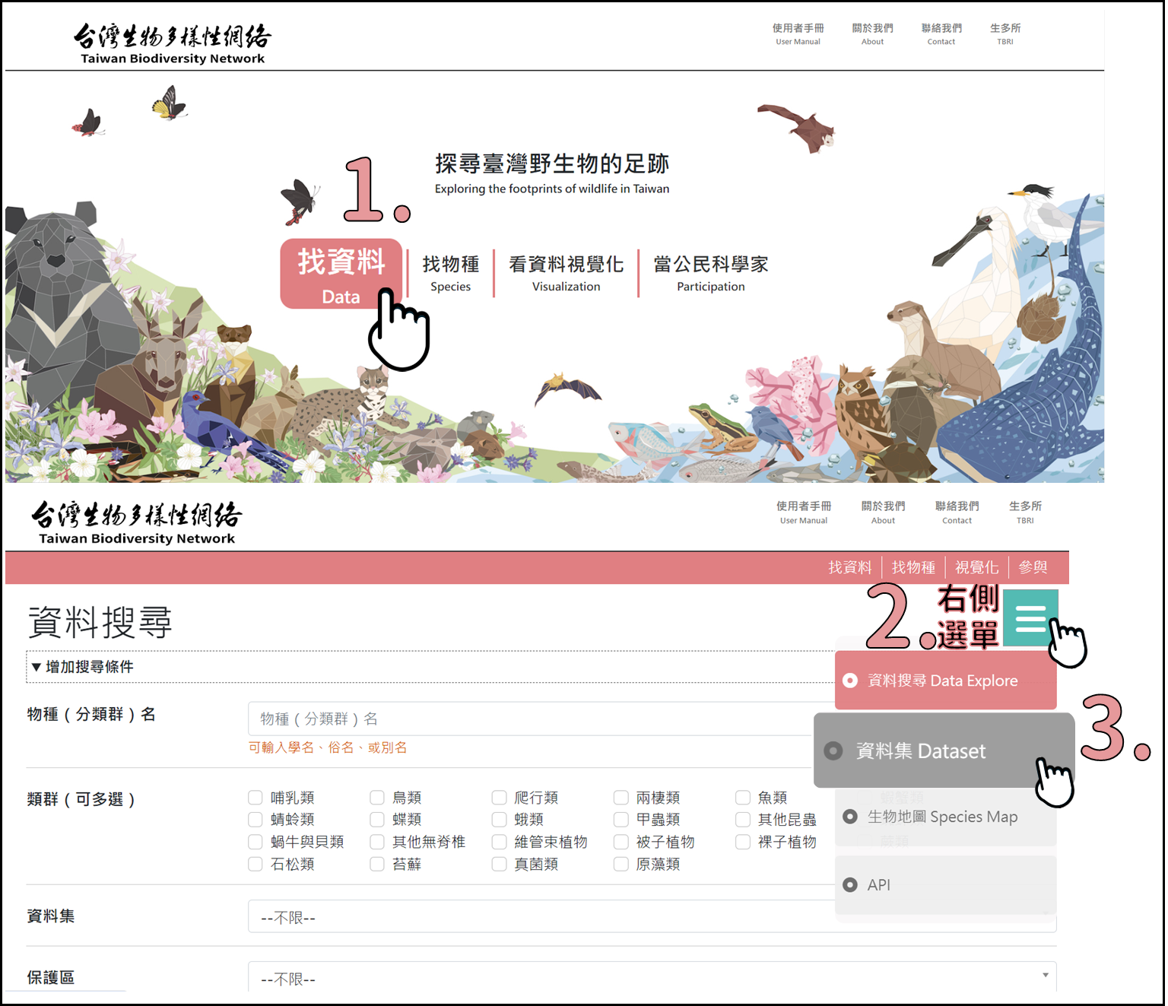Check the 石松類 checkbox
Image resolution: width=1168 pixels, height=1006 pixels.
255,864
